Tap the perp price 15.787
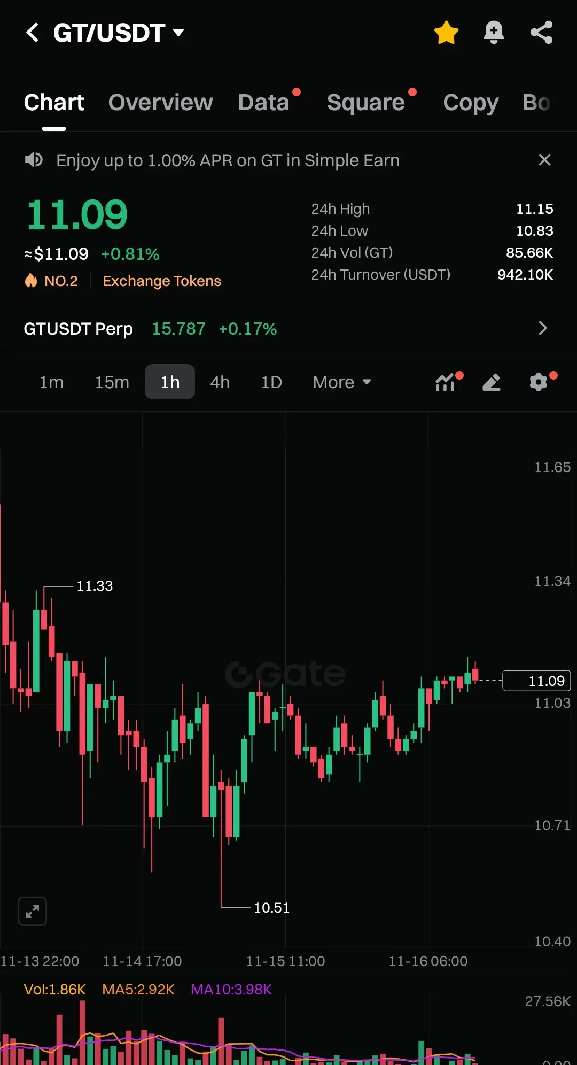Viewport: 577px width, 1065px height. click(178, 329)
